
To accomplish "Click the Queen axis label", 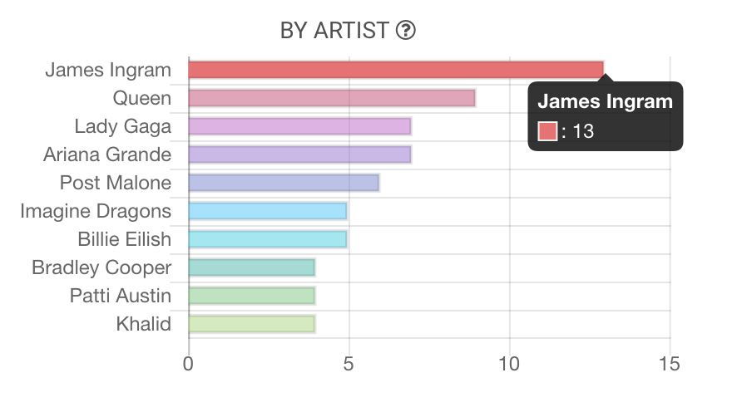I will pos(142,98).
